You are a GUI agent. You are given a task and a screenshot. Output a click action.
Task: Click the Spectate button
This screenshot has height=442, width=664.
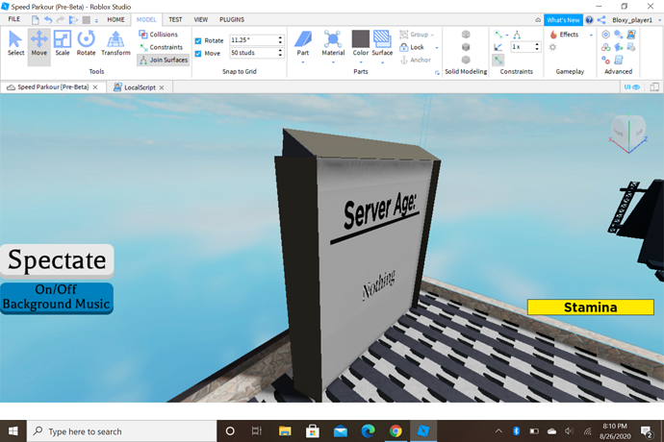click(x=57, y=260)
